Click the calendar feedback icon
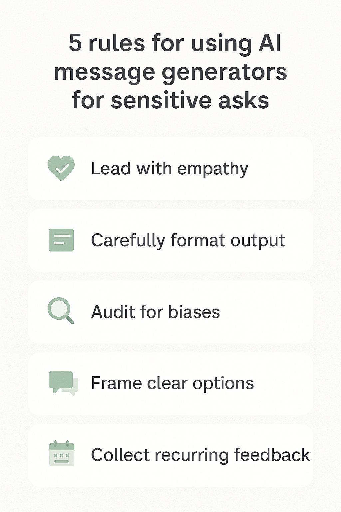Viewport: 341px width, 512px height. coord(62,453)
